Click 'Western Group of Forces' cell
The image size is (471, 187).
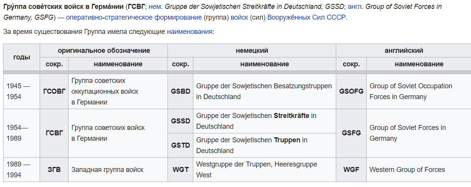[419, 170]
